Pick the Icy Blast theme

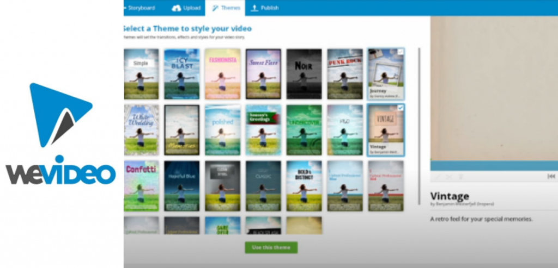pos(182,74)
